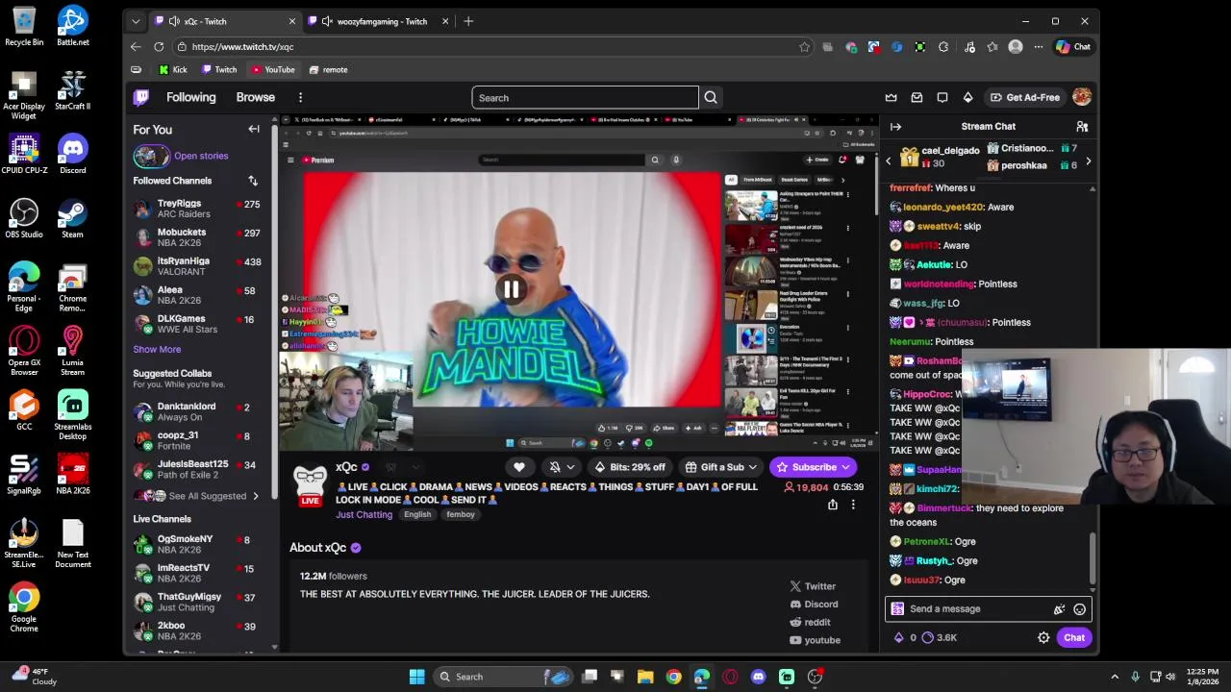Collapse the For You sidebar
Screen dimensions: 1231x692
pos(254,129)
